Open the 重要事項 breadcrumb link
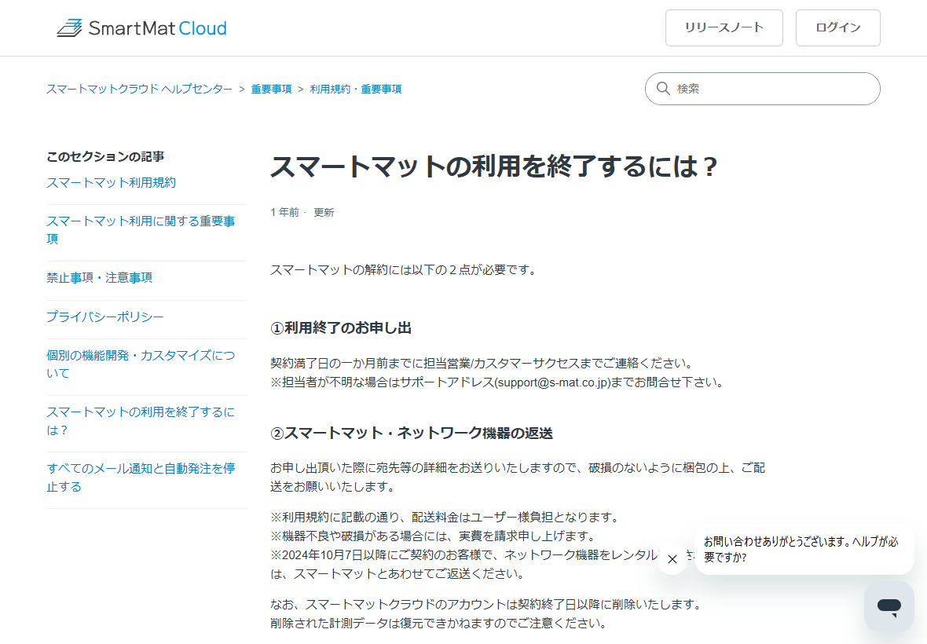 pyautogui.click(x=271, y=89)
